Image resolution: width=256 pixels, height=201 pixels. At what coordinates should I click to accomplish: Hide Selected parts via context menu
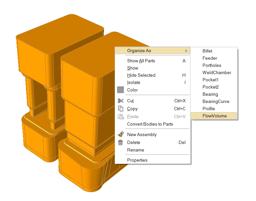[141, 75]
